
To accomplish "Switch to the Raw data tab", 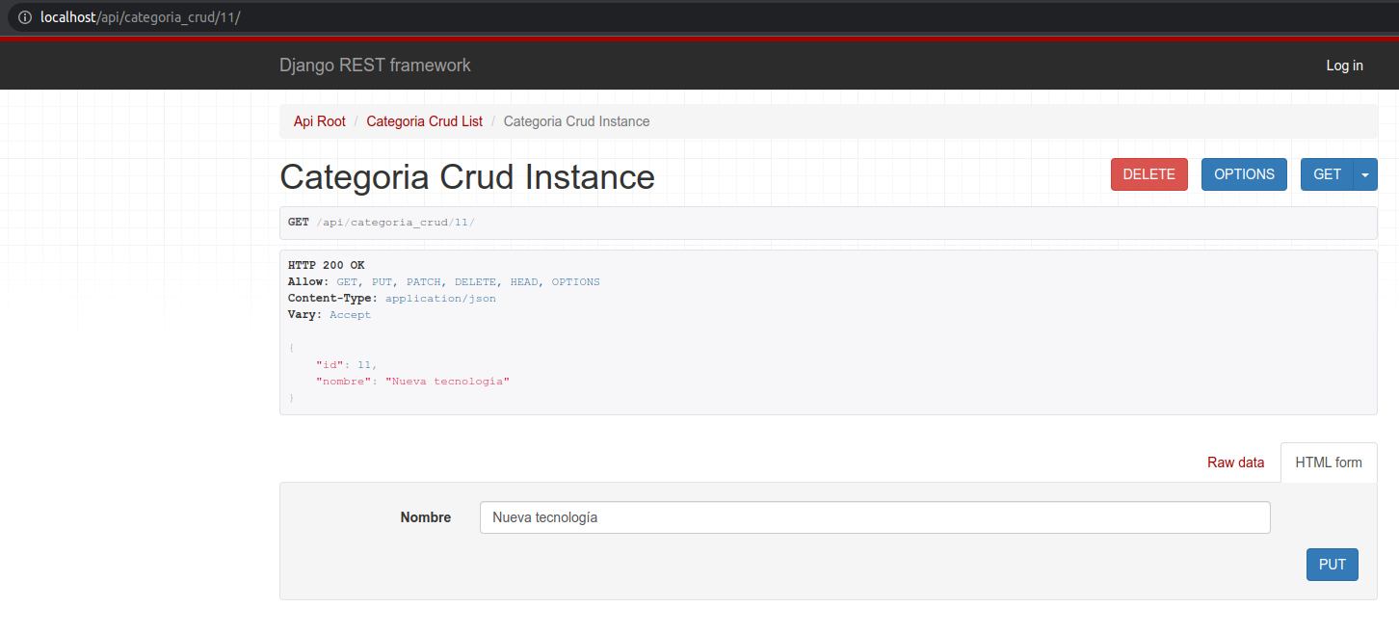I will (x=1235, y=462).
